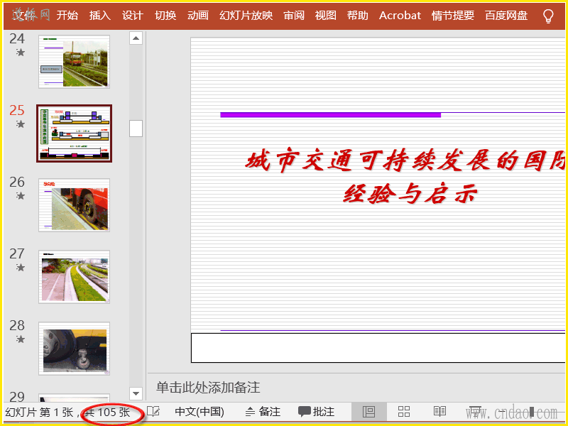Click the animation star under slide 27

tap(21, 268)
